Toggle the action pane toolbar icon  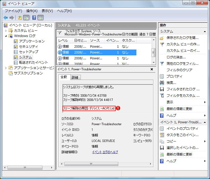[41, 18]
